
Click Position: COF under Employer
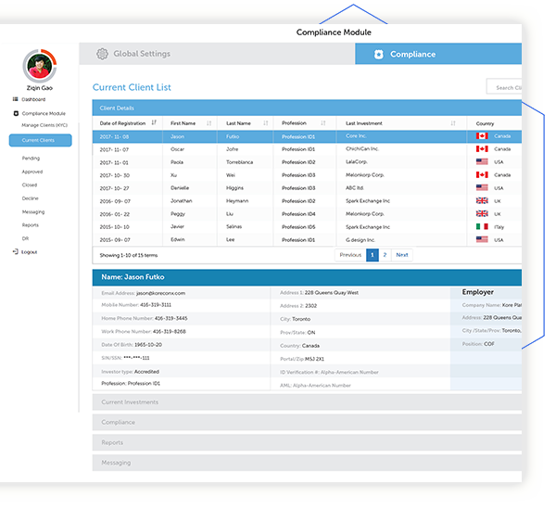(478, 344)
